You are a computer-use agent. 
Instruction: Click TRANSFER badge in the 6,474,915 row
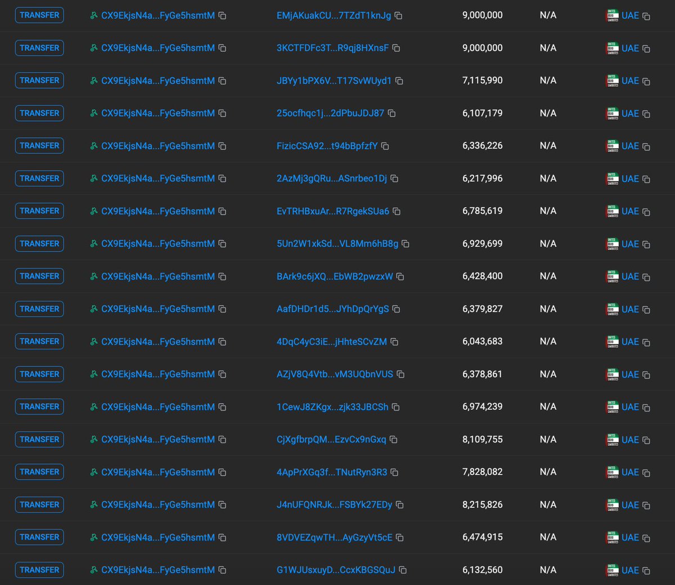pyautogui.click(x=39, y=537)
